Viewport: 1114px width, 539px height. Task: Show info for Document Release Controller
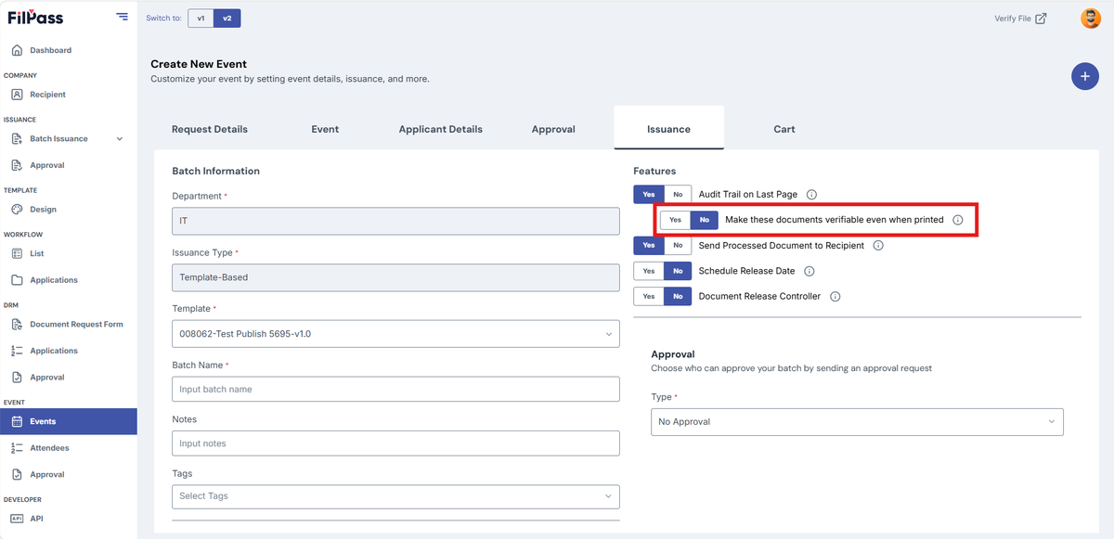pos(835,297)
